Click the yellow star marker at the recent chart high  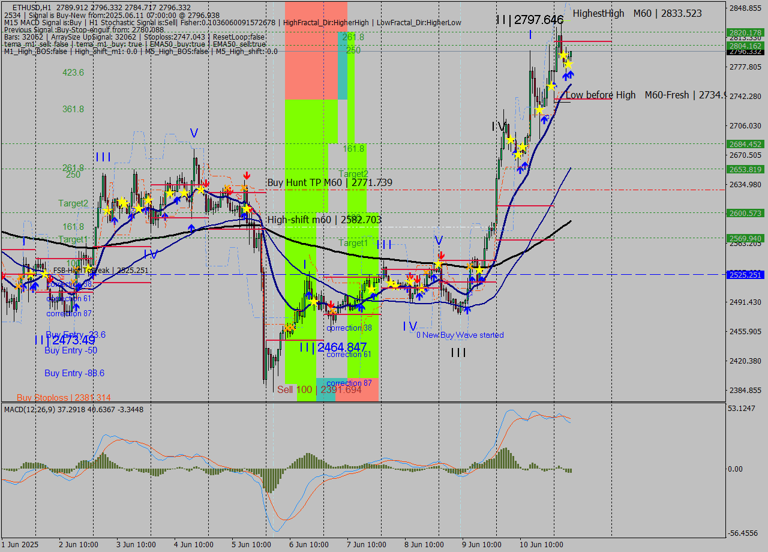tap(563, 55)
